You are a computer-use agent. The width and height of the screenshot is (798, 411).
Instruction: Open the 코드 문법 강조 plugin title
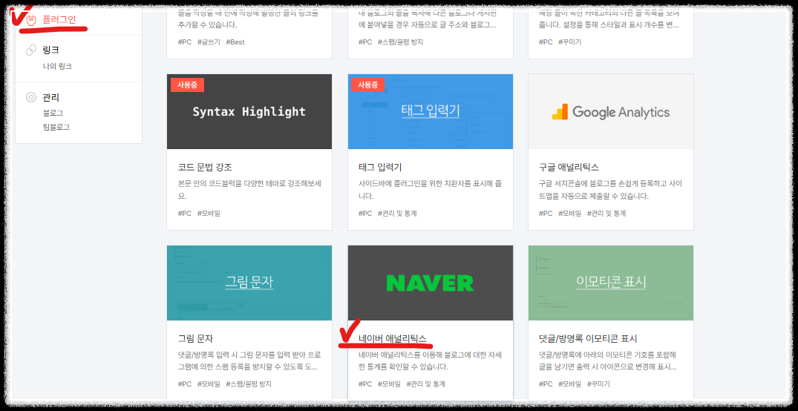[205, 168]
